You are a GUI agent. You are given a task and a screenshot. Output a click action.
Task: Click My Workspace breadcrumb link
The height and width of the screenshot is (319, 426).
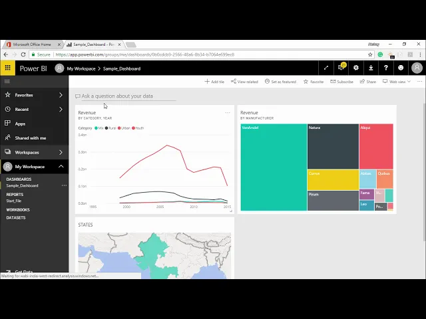pyautogui.click(x=81, y=68)
